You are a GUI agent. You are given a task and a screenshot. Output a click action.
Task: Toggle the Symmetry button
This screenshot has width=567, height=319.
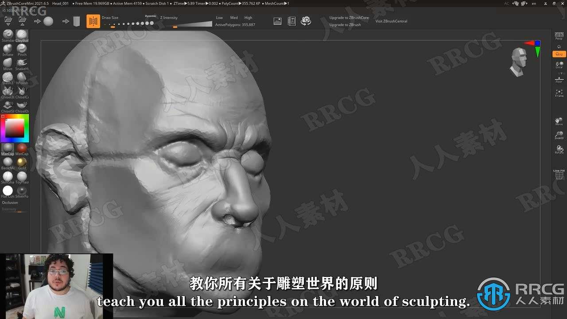click(93, 21)
